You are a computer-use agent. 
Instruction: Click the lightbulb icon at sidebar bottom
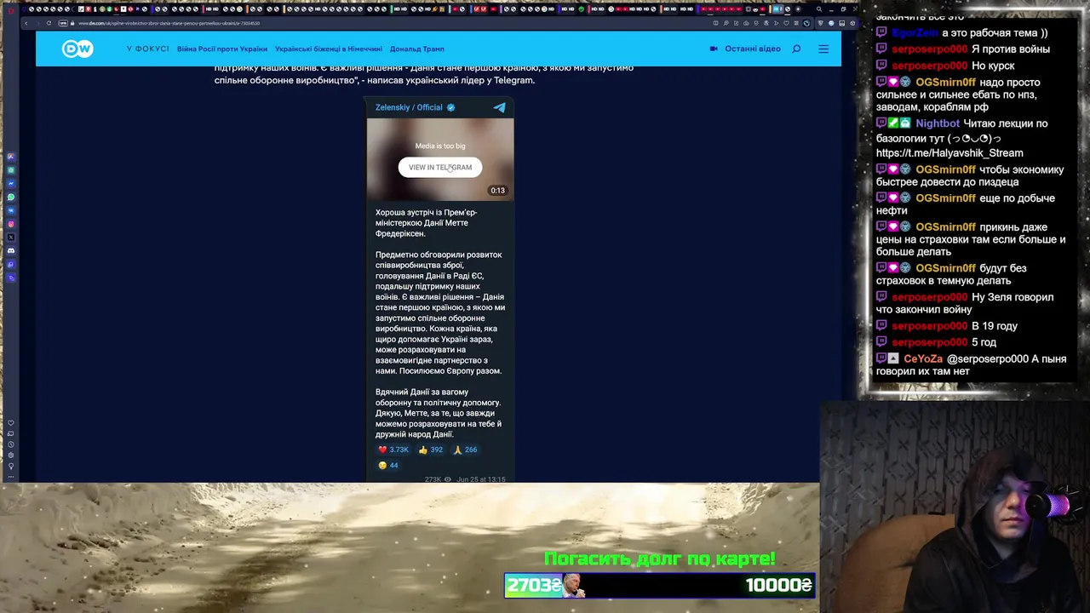click(x=11, y=467)
